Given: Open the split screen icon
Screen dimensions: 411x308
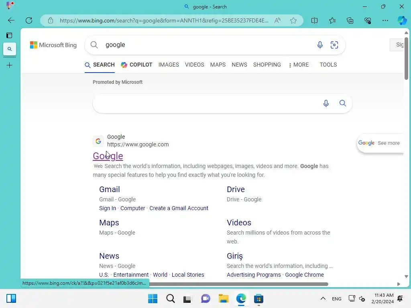Looking at the screenshot, I should 314,20.
